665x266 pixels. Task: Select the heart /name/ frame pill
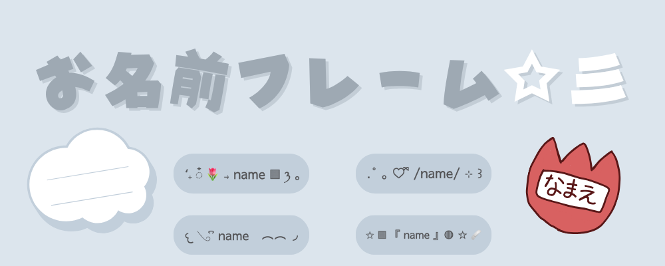(423, 174)
